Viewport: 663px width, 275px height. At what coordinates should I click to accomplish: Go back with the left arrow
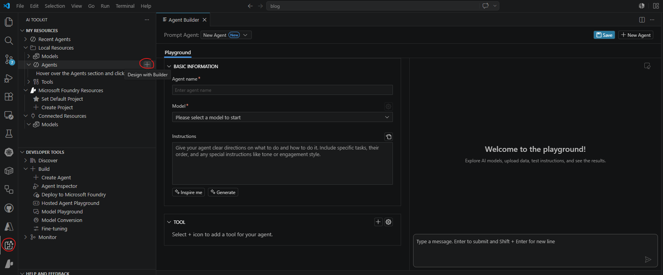pos(250,6)
